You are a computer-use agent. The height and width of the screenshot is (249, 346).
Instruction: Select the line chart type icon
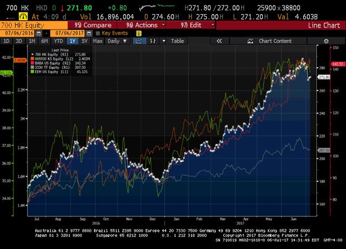(x=139, y=41)
